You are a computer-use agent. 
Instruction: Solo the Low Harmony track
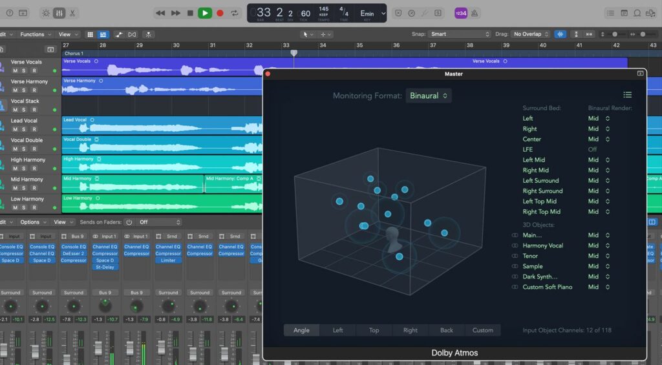pyautogui.click(x=24, y=207)
